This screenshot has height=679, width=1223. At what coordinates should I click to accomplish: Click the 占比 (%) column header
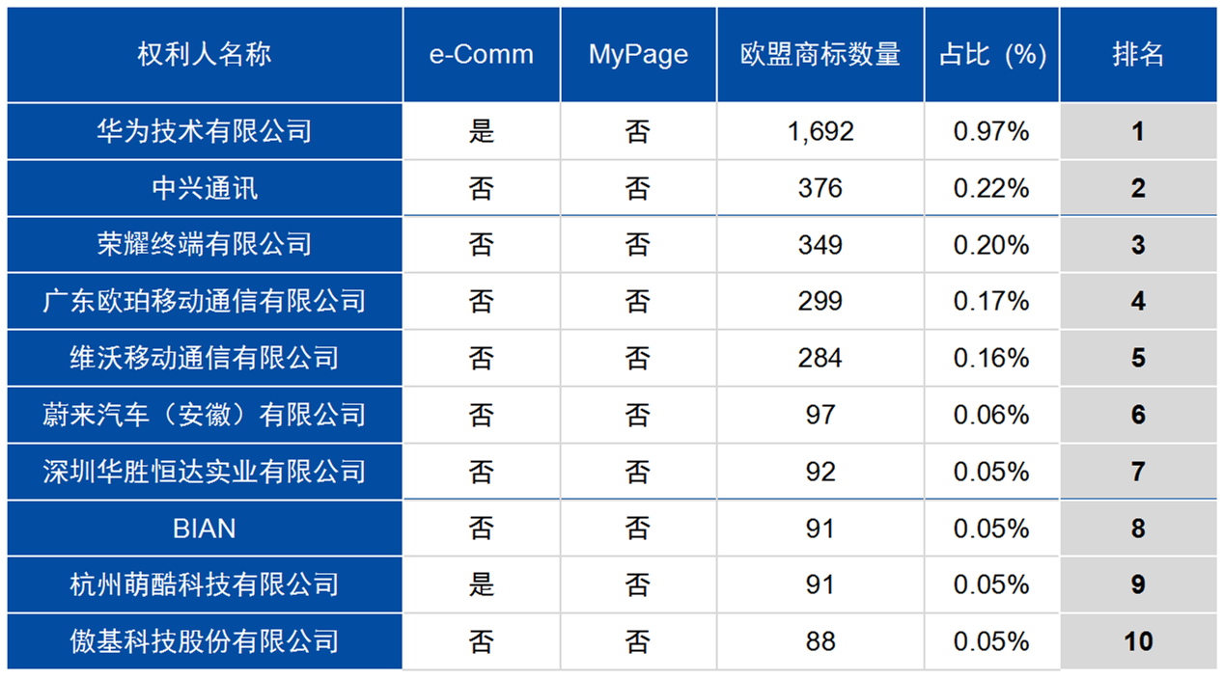click(x=992, y=55)
